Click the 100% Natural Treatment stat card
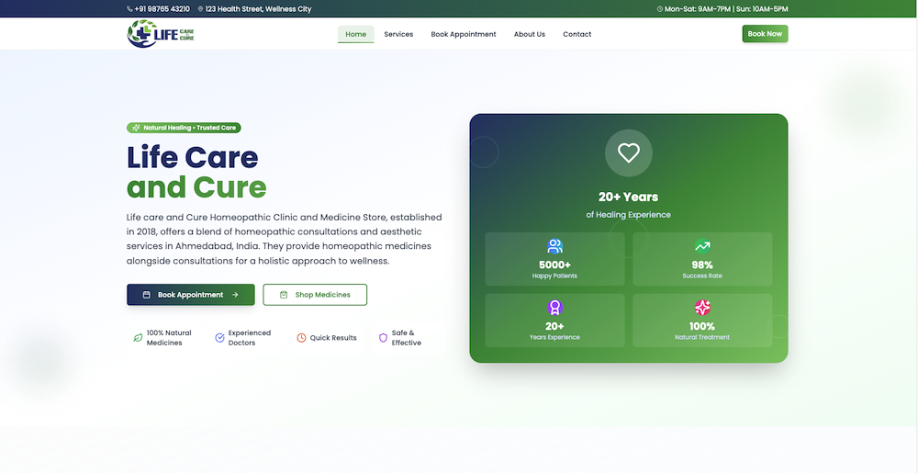918x473 pixels. click(702, 321)
